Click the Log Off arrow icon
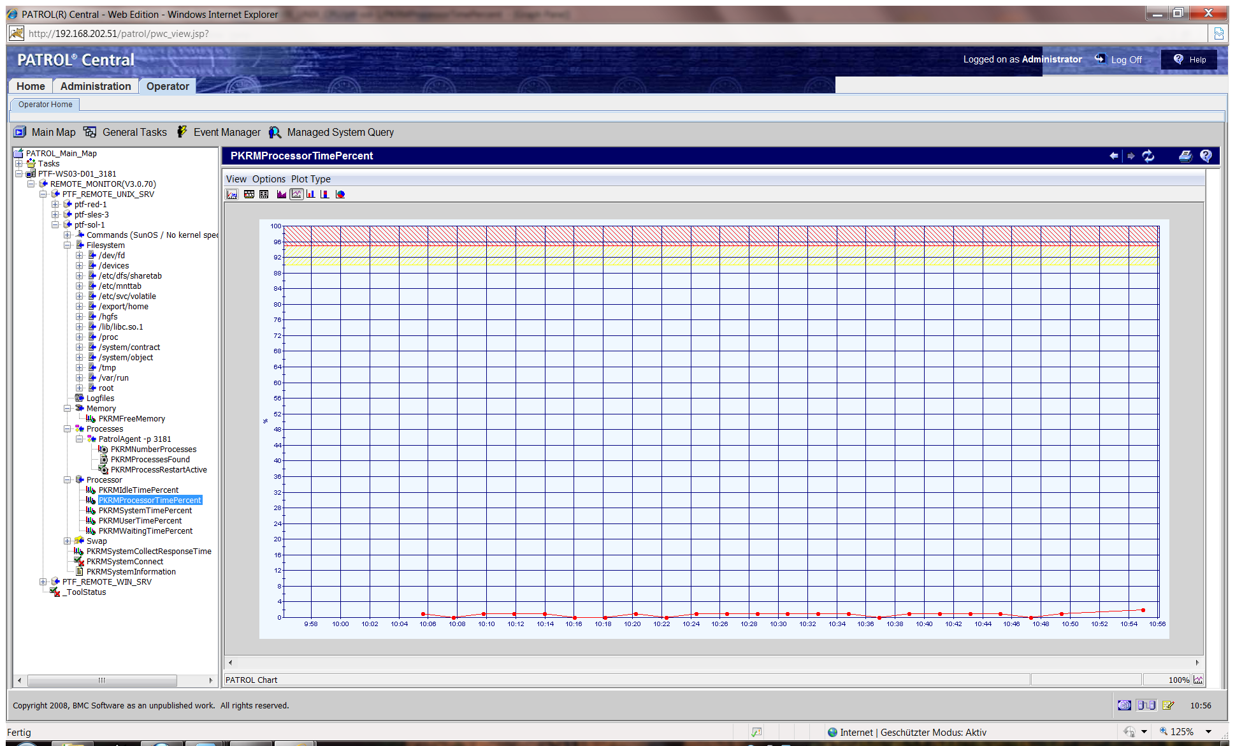 [1100, 59]
